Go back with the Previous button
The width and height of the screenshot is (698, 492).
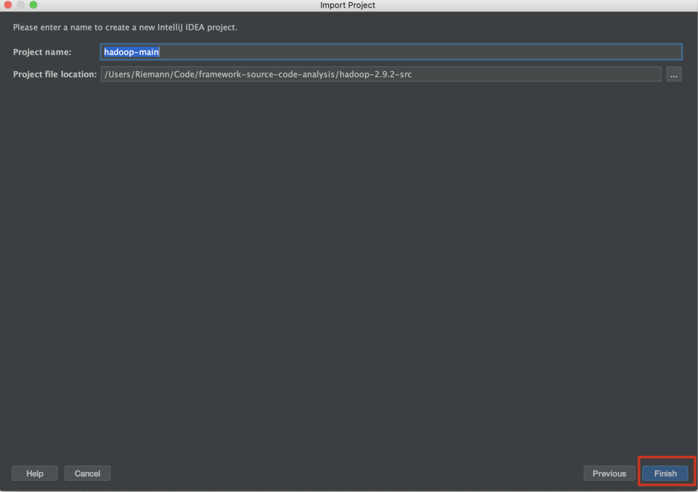click(609, 473)
